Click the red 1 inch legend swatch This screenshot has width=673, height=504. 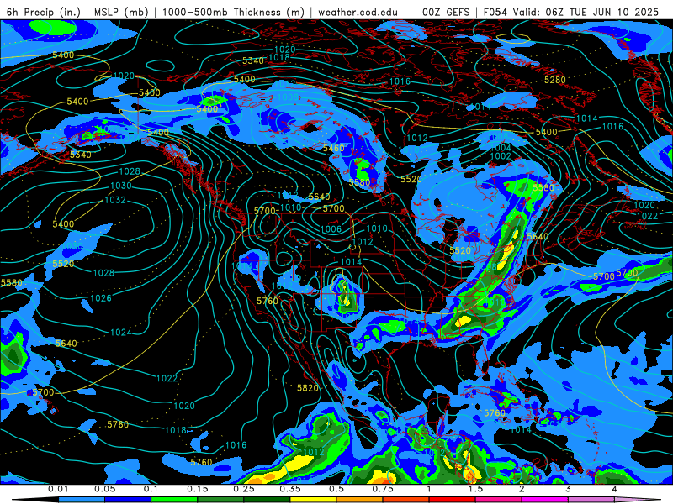(453, 500)
